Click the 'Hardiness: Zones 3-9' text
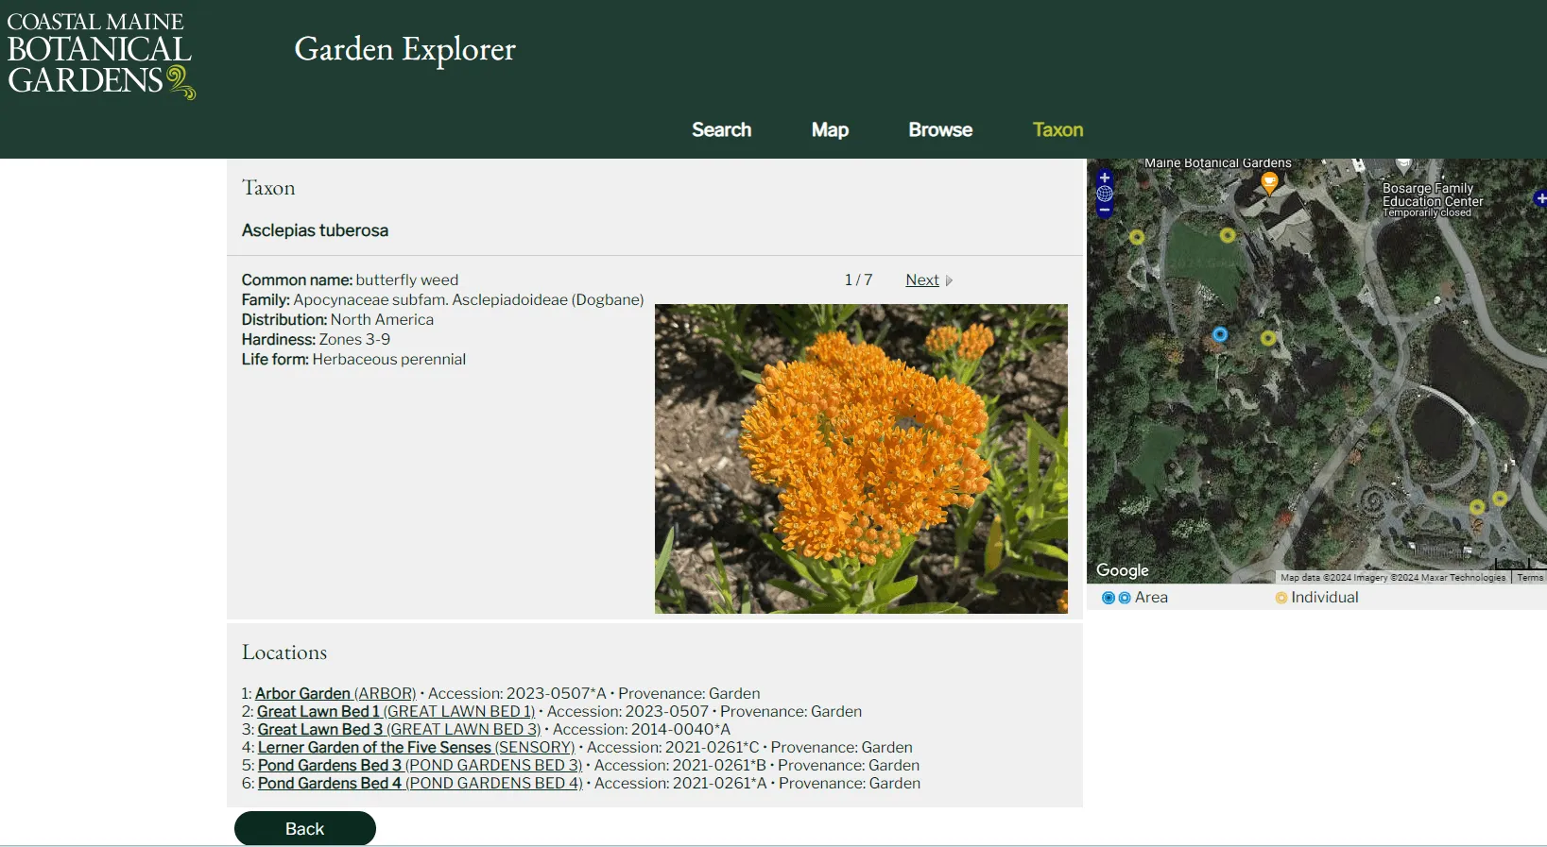Viewport: 1547px width, 847px height. pyautogui.click(x=316, y=339)
